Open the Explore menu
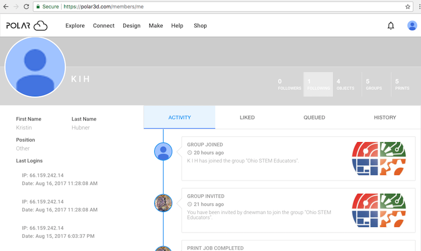Screen dimensions: 421x251 [75, 25]
